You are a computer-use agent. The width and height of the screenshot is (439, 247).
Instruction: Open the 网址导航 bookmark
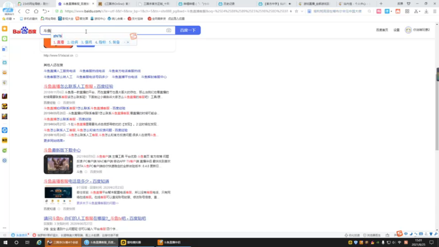click(48, 19)
